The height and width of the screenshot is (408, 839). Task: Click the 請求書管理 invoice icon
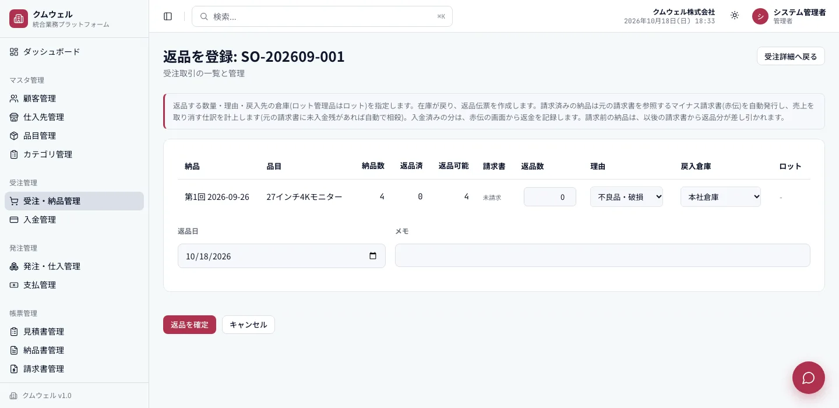pos(14,369)
